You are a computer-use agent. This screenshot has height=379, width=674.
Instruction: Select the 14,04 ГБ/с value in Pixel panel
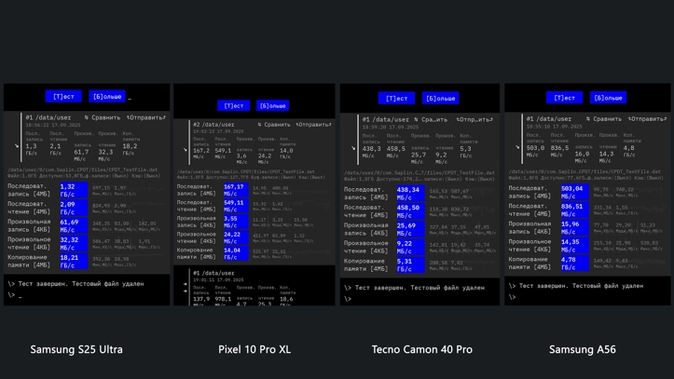(236, 253)
